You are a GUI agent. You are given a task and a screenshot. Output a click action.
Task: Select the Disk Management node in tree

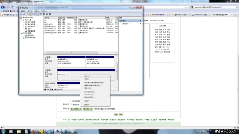tap(29, 35)
